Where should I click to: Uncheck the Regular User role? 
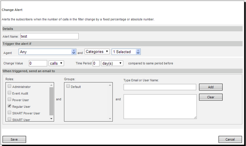click(x=10, y=106)
